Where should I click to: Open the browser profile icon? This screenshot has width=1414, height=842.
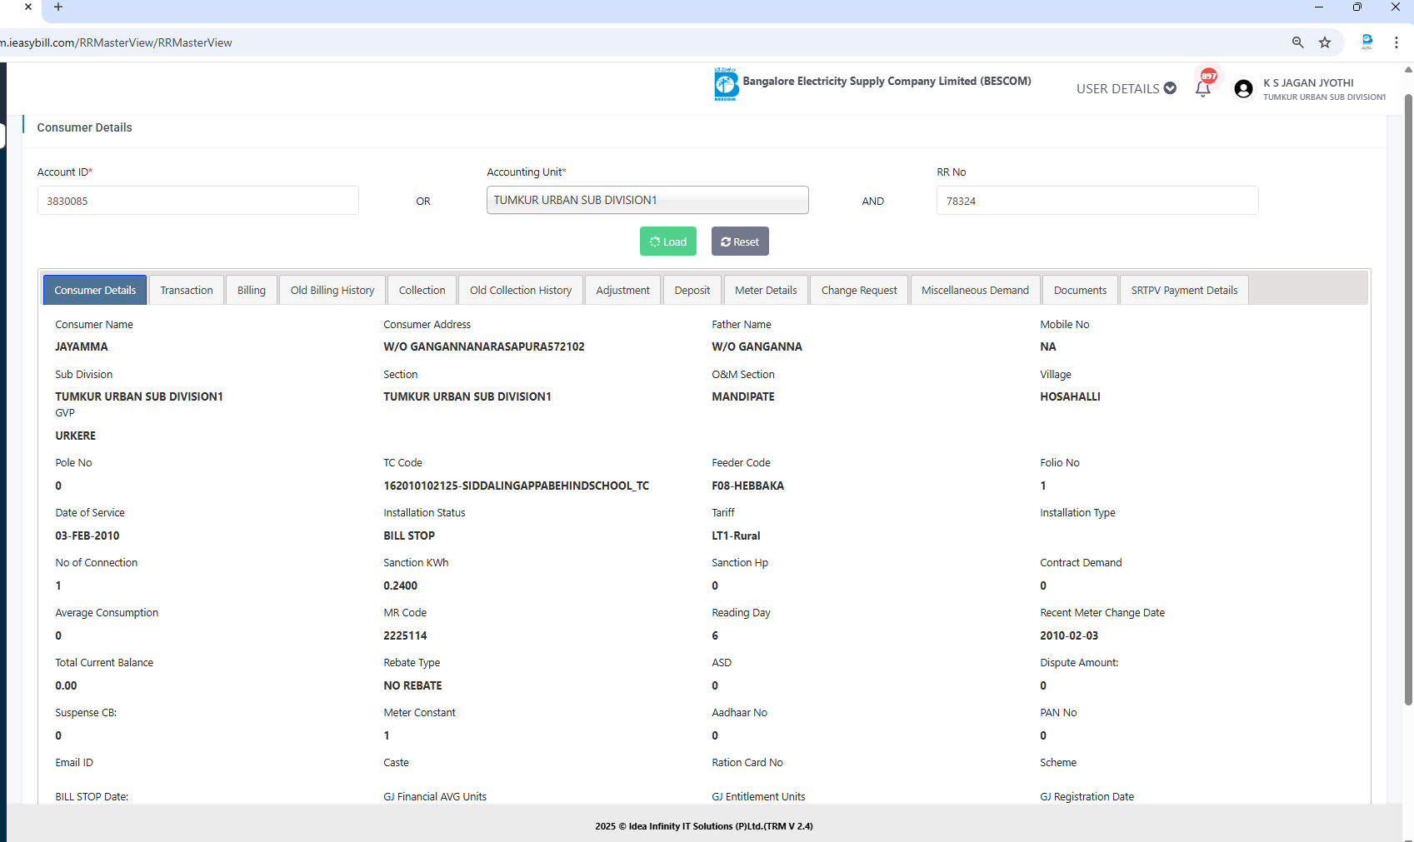click(1367, 42)
